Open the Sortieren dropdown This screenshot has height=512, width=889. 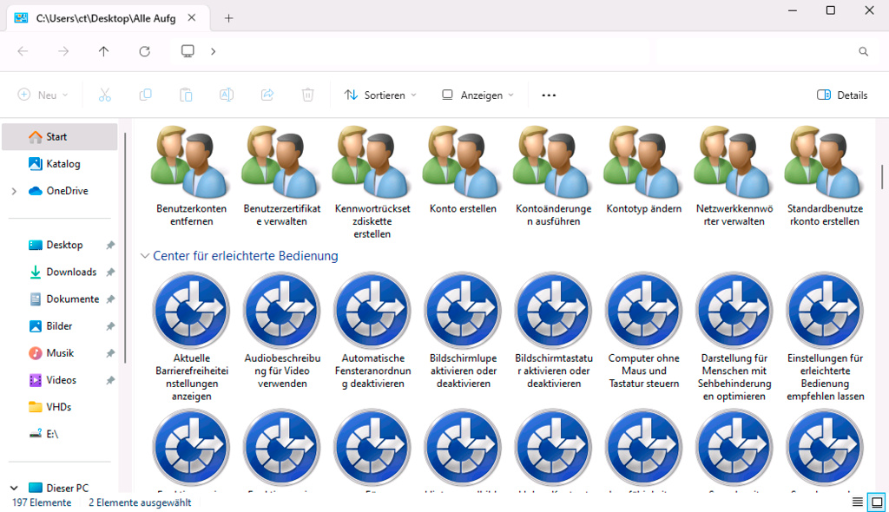(380, 95)
